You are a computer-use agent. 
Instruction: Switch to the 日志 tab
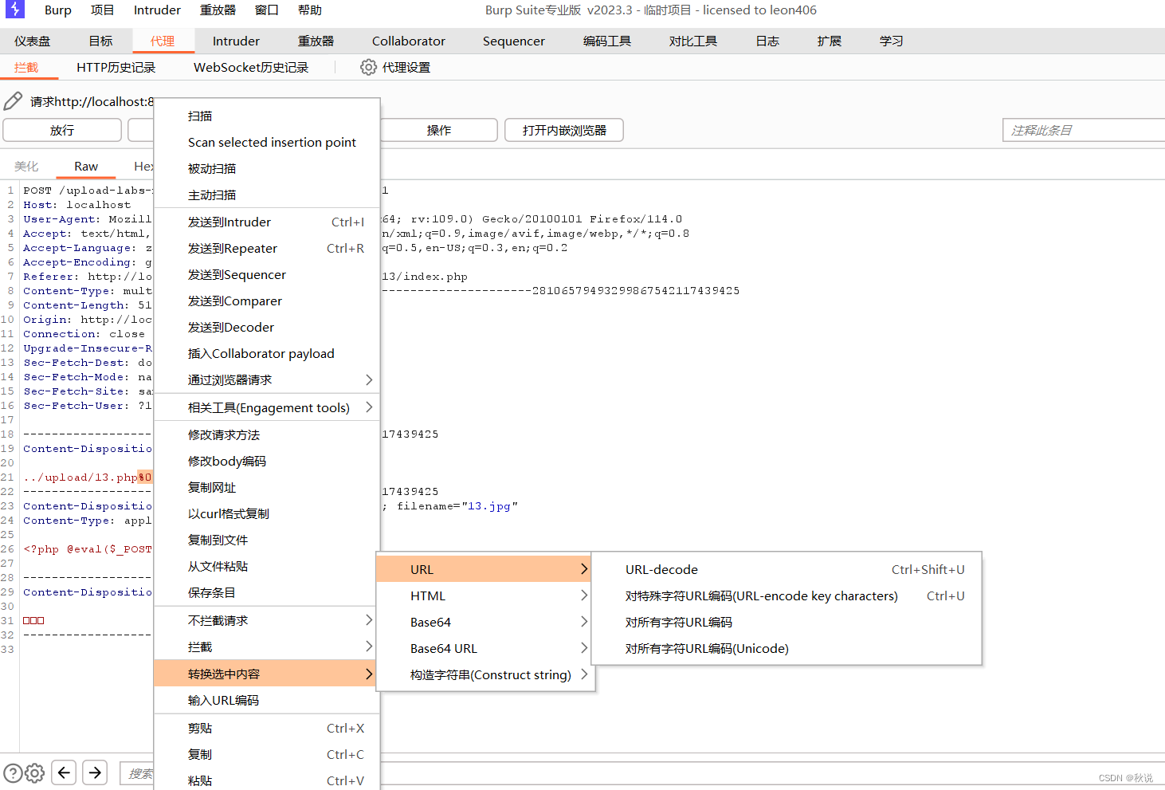[x=767, y=41]
